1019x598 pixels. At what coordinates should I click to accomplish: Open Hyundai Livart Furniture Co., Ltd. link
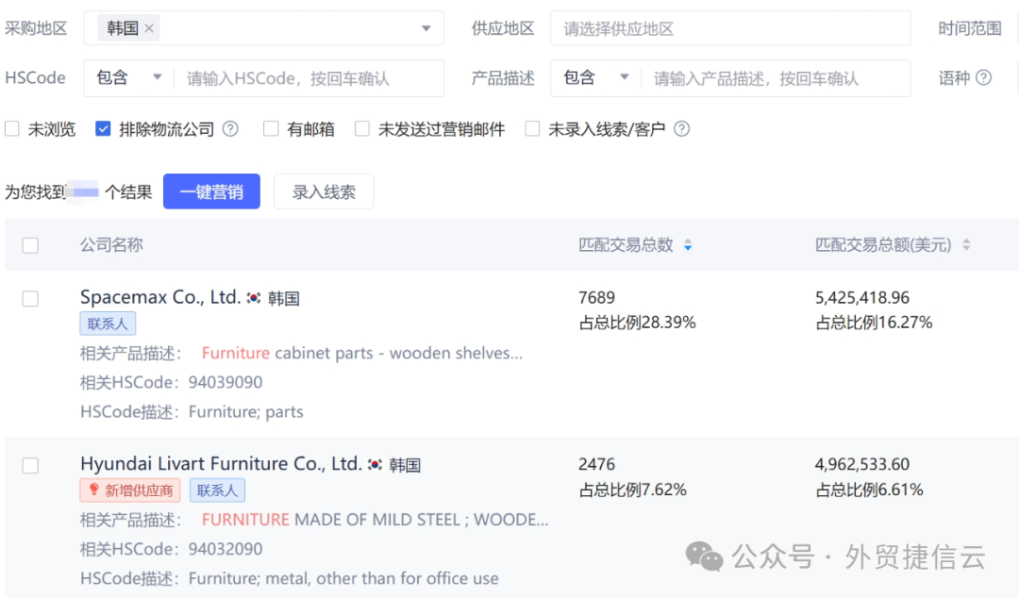pos(221,463)
